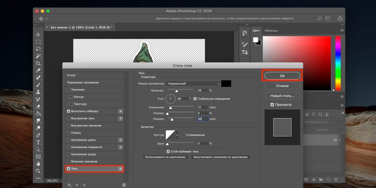The image size is (376, 188).
Task: Open the Режим наложения dropdown
Action: pos(193,84)
